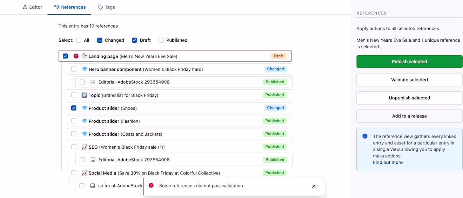Click the Draft status badge on Landing page
Image resolution: width=463 pixels, height=198 pixels.
[x=279, y=56]
